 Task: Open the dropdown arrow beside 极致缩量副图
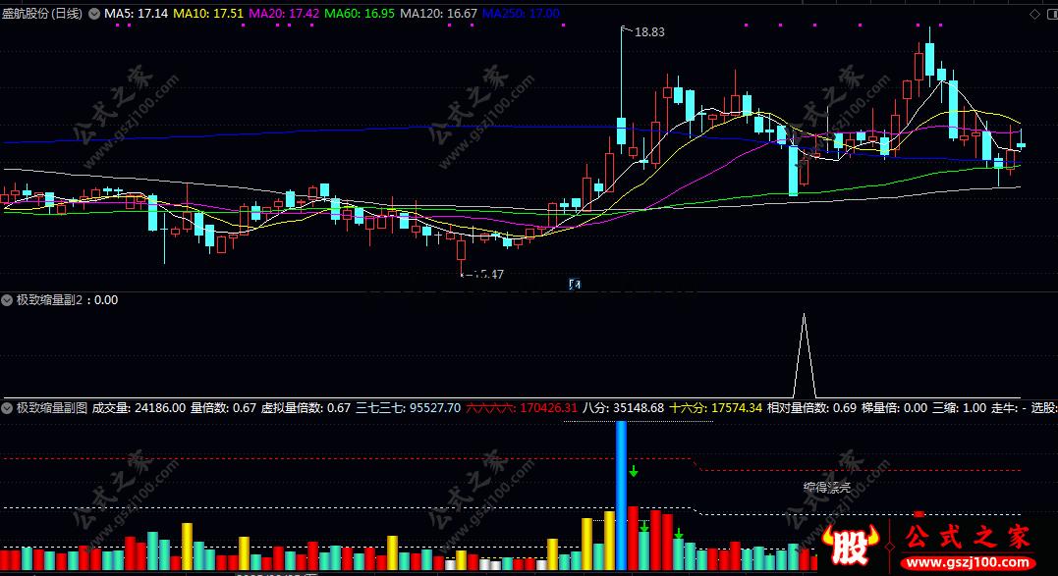pyautogui.click(x=7, y=408)
